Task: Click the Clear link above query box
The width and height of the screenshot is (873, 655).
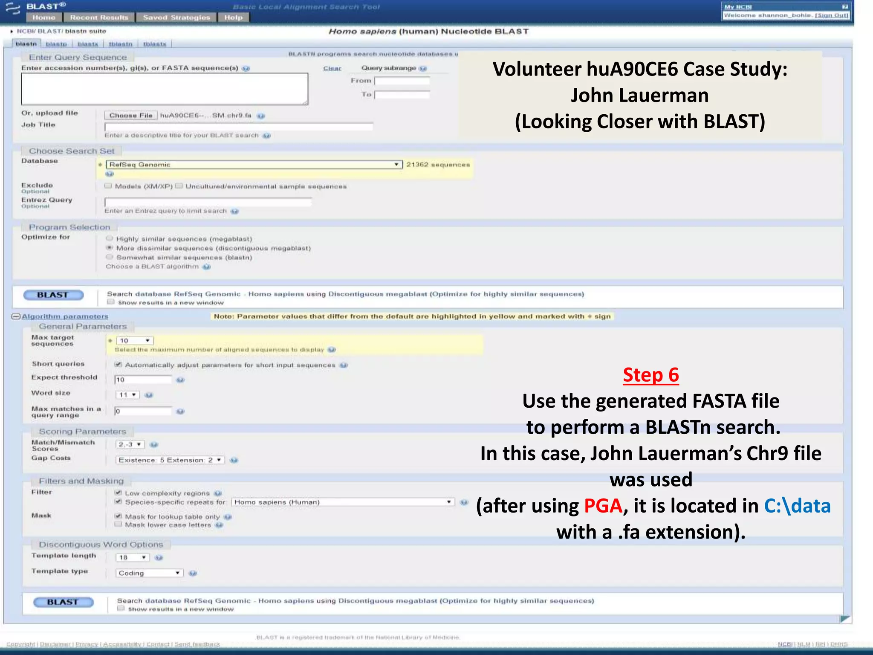Action: (x=332, y=68)
